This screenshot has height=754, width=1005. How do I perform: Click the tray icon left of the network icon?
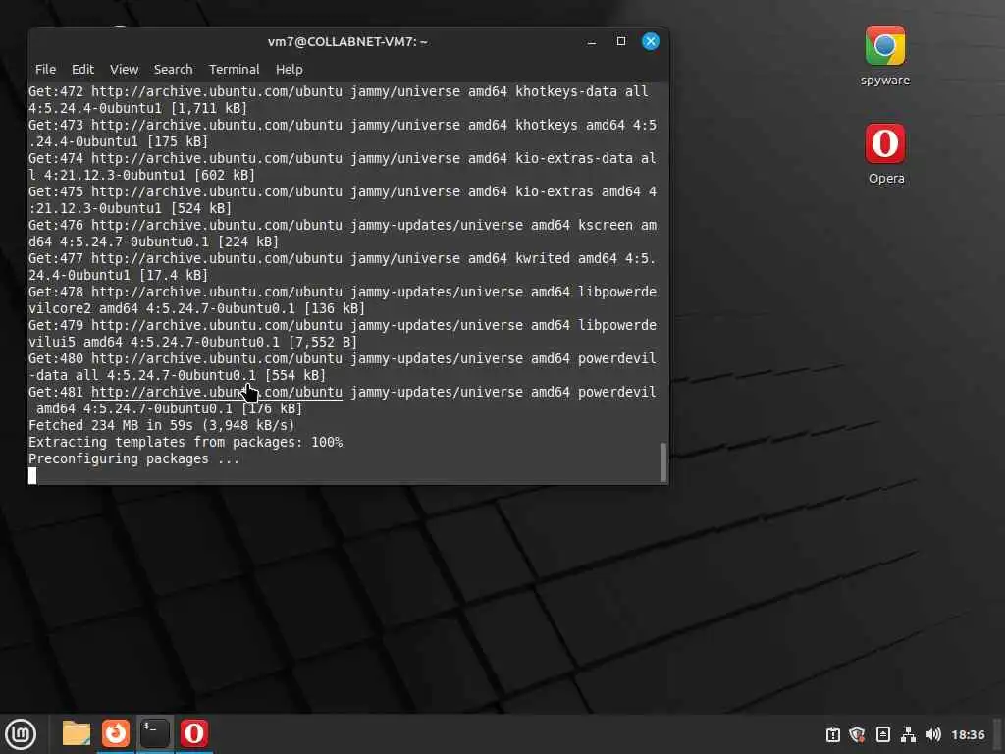[x=882, y=734]
